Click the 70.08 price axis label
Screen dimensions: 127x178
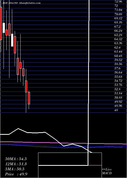[118, 14]
